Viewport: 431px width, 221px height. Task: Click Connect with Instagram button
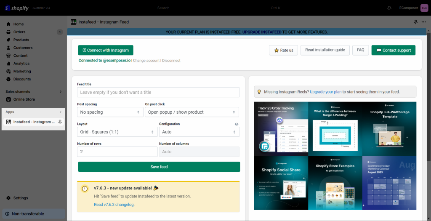[x=106, y=50]
